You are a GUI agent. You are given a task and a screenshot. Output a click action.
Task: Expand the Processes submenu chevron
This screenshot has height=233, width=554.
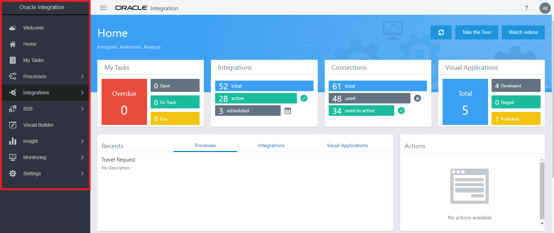tap(82, 76)
